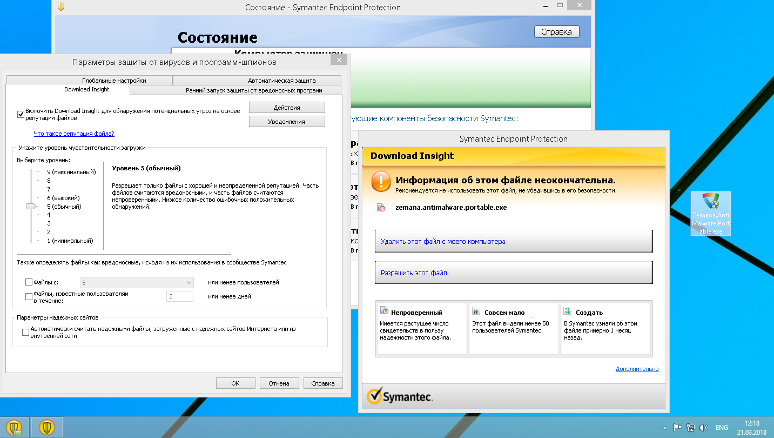Click file name zemana.antimalware.portable.exe text
This screenshot has width=774, height=438.
451,207
